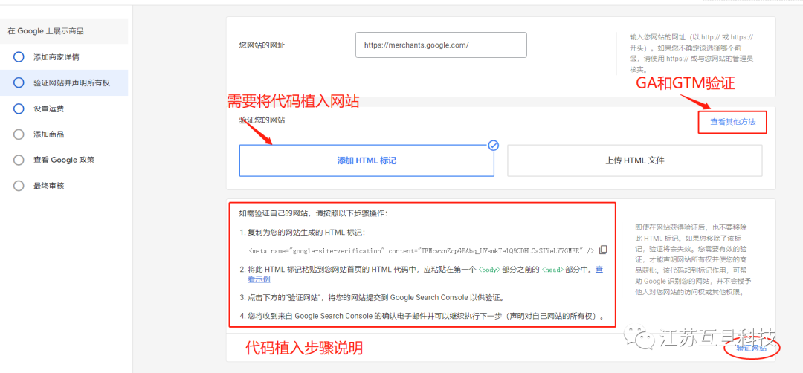
Task: Click the step circle beside 验证网站并声明所有权
Action: point(19,82)
